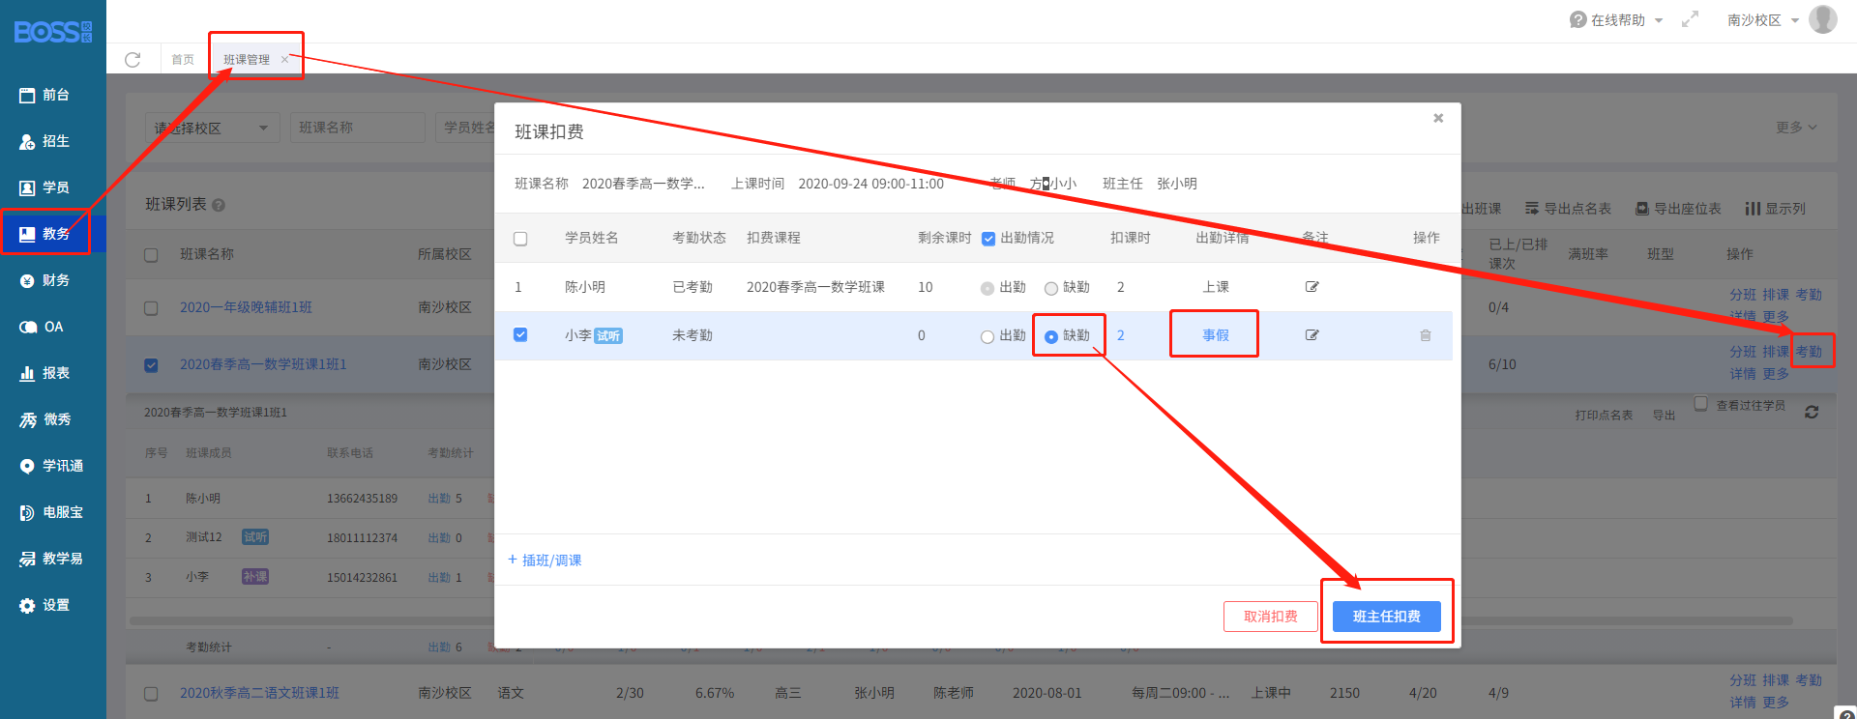Switch to the 首页 tab
The image size is (1857, 719).
183,60
